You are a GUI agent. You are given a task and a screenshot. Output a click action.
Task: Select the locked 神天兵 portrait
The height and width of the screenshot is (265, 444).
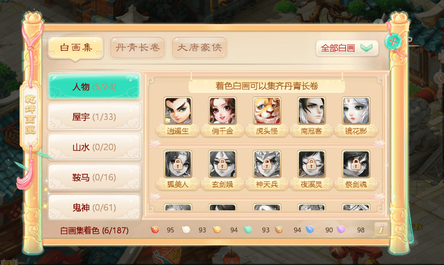coord(267,164)
